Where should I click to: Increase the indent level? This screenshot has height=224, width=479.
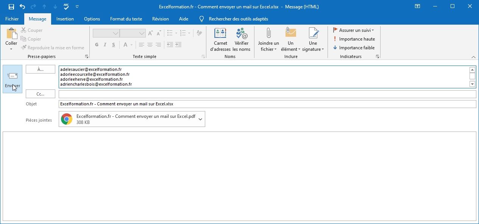(x=179, y=45)
